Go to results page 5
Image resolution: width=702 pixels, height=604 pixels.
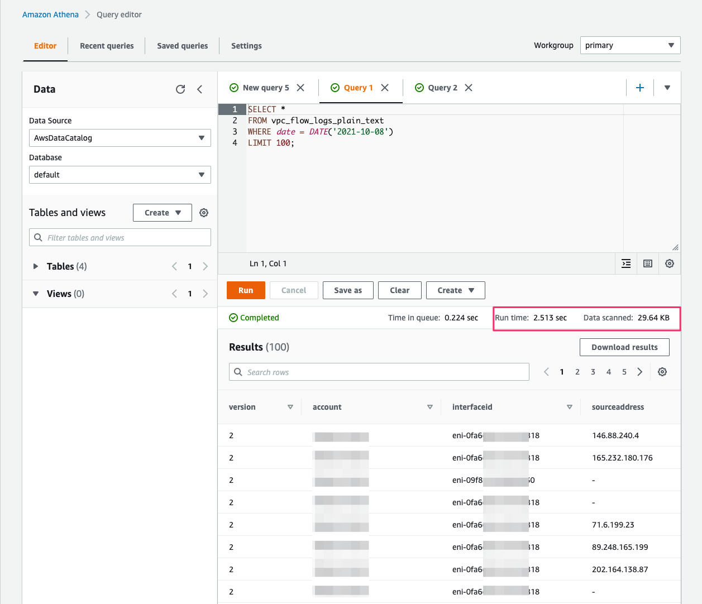(624, 372)
